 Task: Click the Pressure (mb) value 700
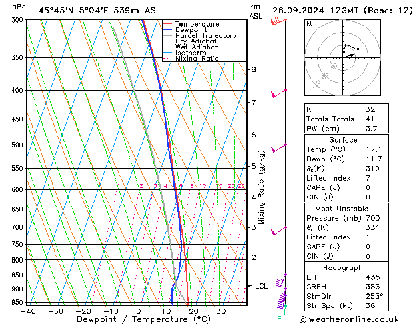[373, 218]
